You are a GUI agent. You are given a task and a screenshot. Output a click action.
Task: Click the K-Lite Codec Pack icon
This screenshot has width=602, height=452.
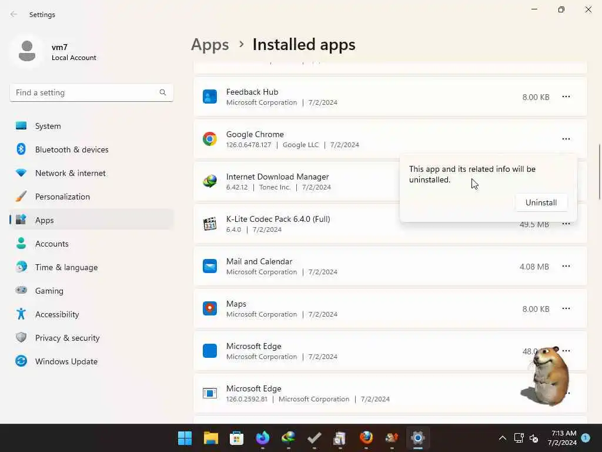tap(210, 224)
